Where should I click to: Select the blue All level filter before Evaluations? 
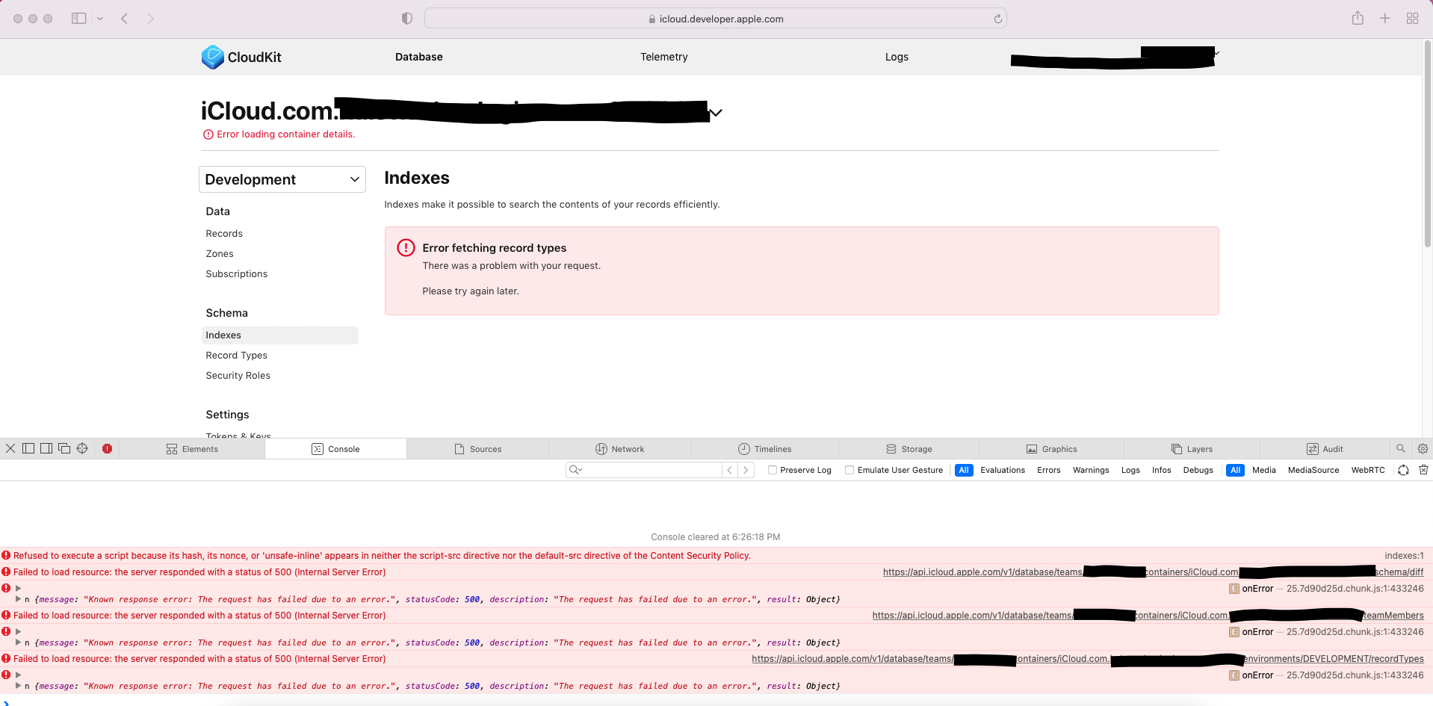[964, 470]
